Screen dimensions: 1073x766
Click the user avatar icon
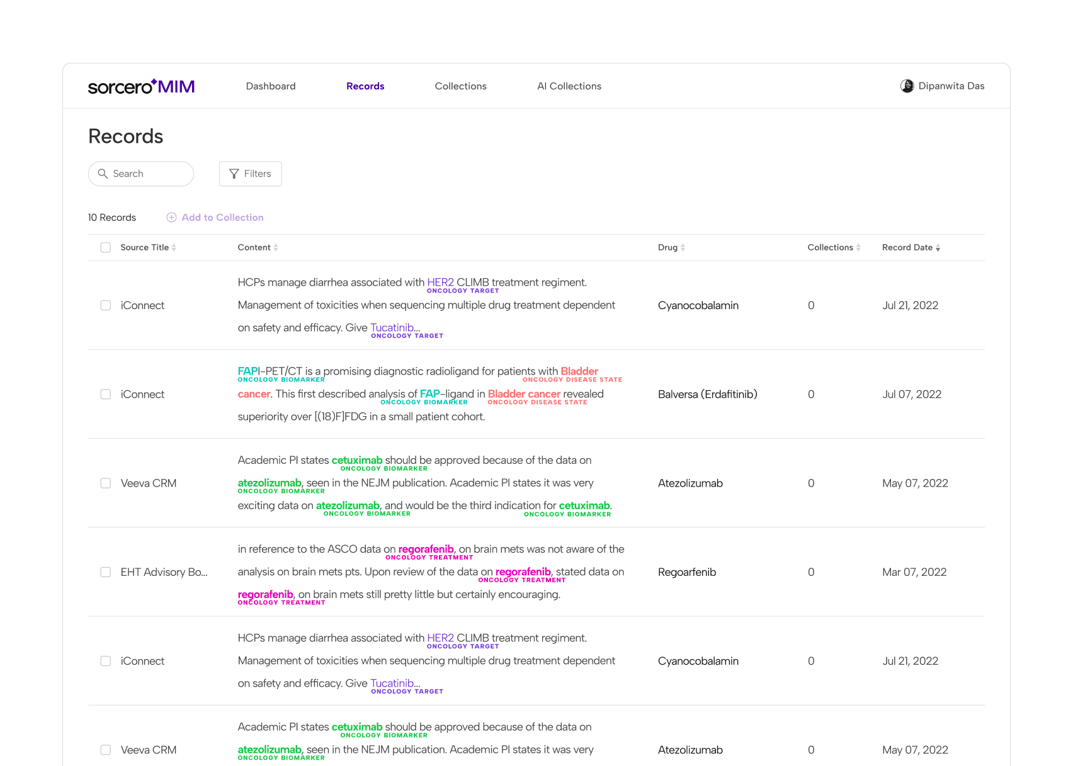(x=907, y=86)
